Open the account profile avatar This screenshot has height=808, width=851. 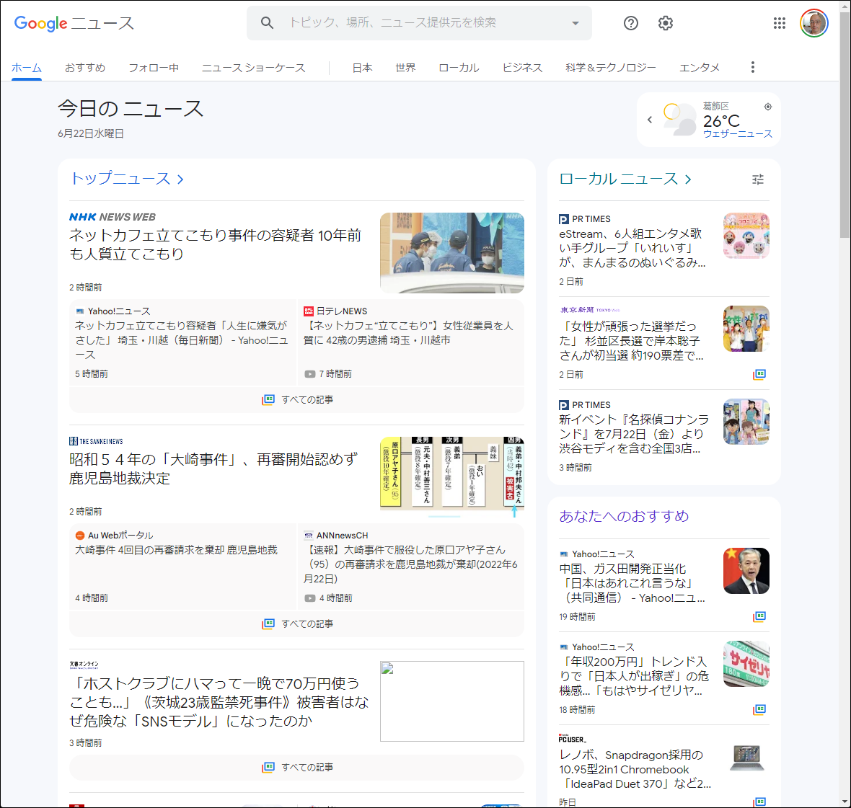[813, 23]
